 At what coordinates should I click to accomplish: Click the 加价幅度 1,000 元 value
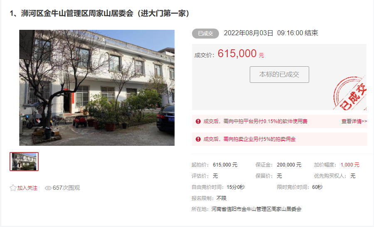(x=350, y=165)
